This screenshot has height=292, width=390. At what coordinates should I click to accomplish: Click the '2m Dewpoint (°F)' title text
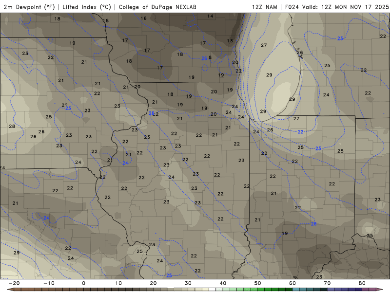[29, 7]
